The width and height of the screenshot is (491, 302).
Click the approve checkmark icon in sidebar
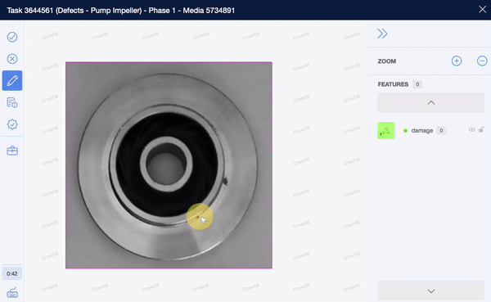pyautogui.click(x=12, y=37)
